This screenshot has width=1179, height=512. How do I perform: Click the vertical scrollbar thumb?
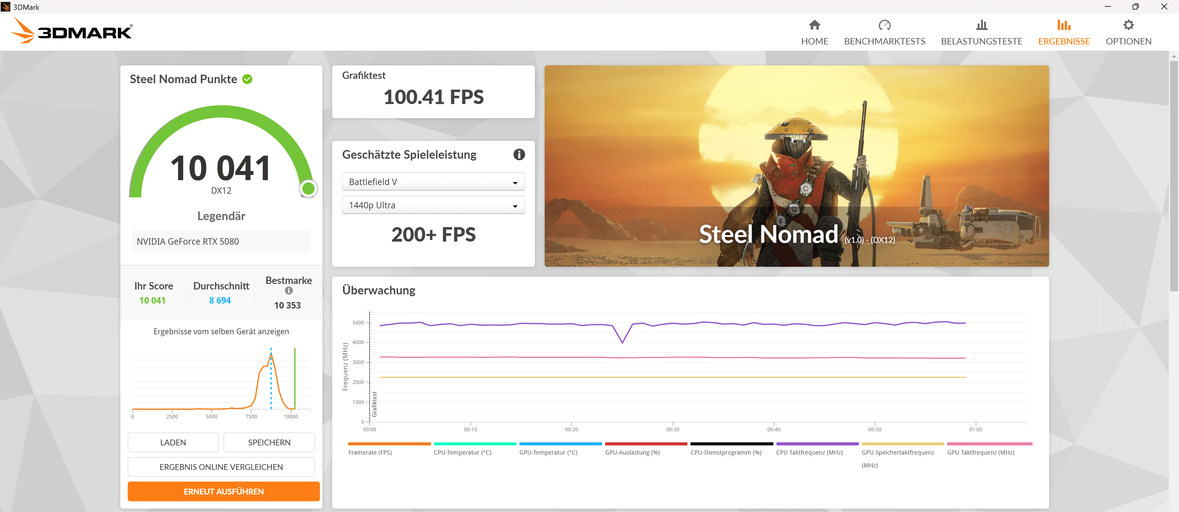[1173, 176]
